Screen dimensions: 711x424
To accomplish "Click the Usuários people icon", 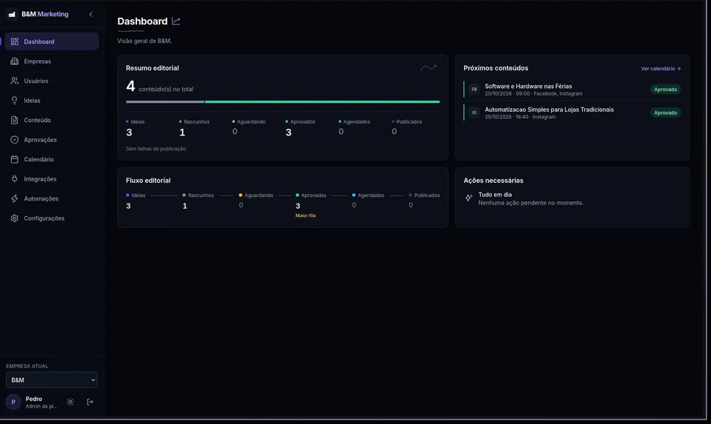I will click(x=15, y=81).
